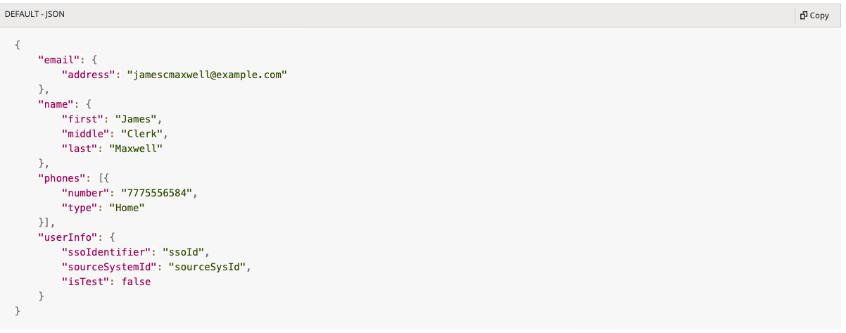
Task: Click the "Clerk" middle name value
Action: click(144, 133)
